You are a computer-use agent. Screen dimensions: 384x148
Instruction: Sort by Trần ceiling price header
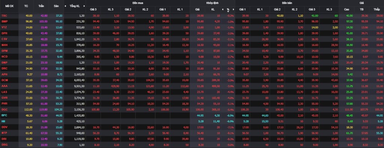click(x=41, y=6)
